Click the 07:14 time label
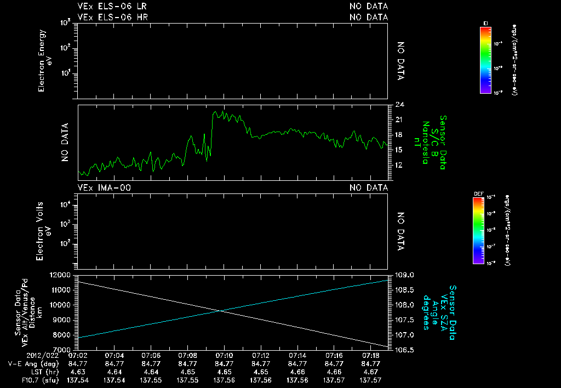Image resolution: width=561 pixels, height=388 pixels. click(x=297, y=356)
